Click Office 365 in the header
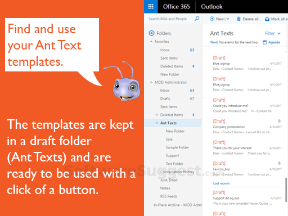288x216 pixels. click(177, 7)
